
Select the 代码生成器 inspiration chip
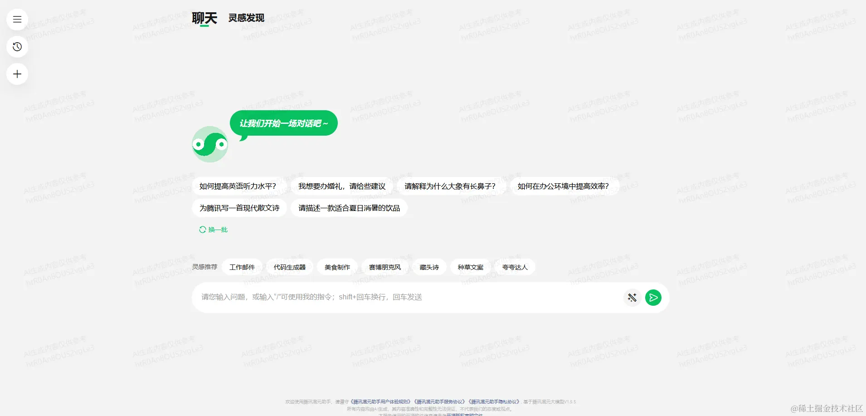290,267
